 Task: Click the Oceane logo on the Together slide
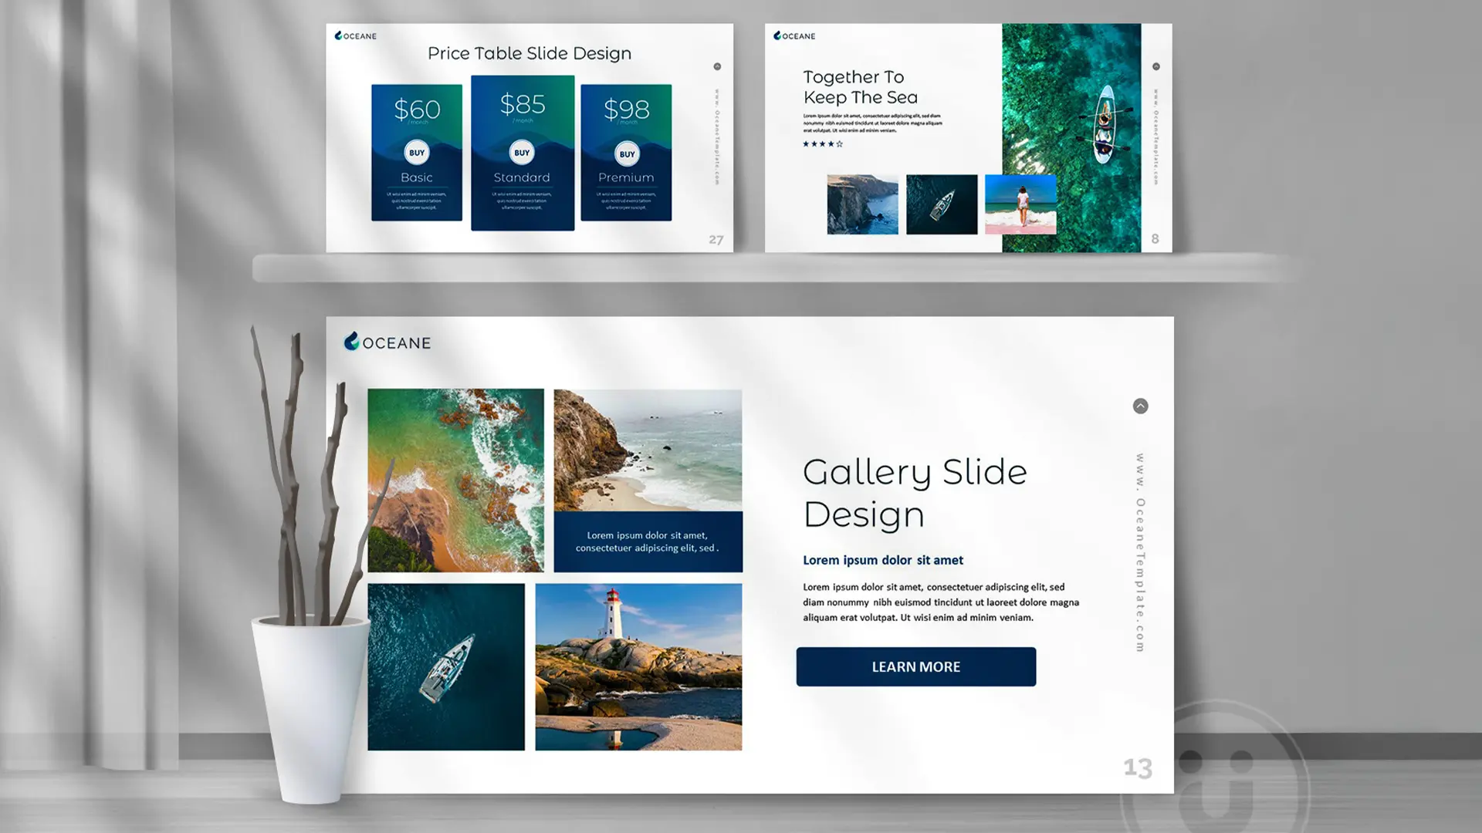click(794, 35)
